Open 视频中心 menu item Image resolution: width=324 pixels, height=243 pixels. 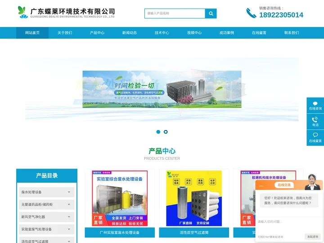pyautogui.click(x=194, y=33)
